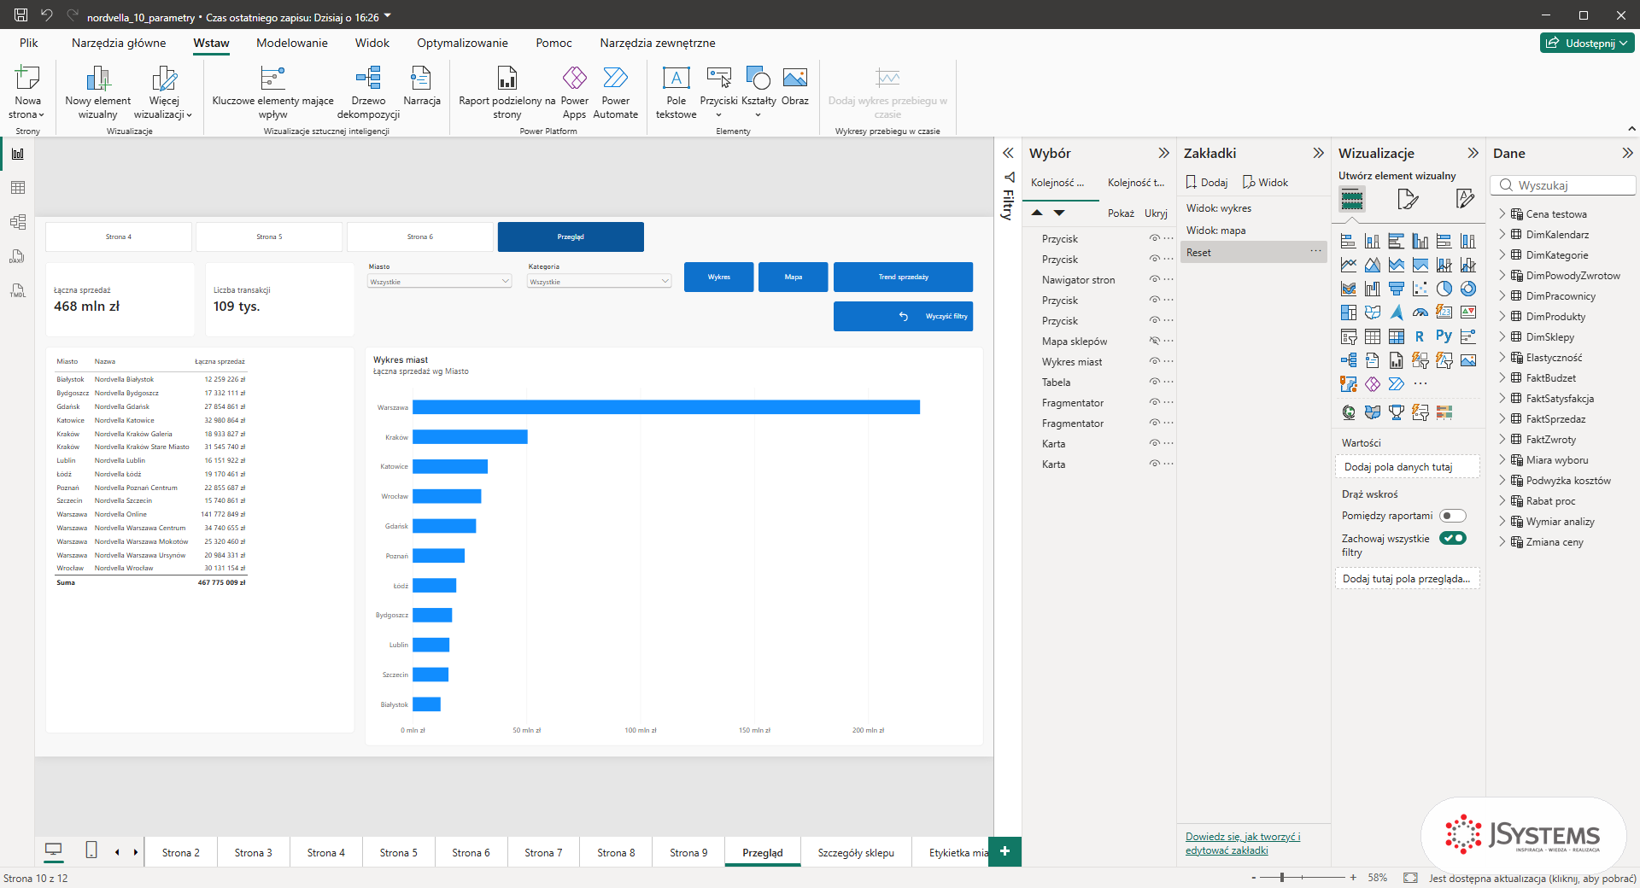Select the Python visual icon
The height and width of the screenshot is (888, 1640).
(x=1444, y=336)
